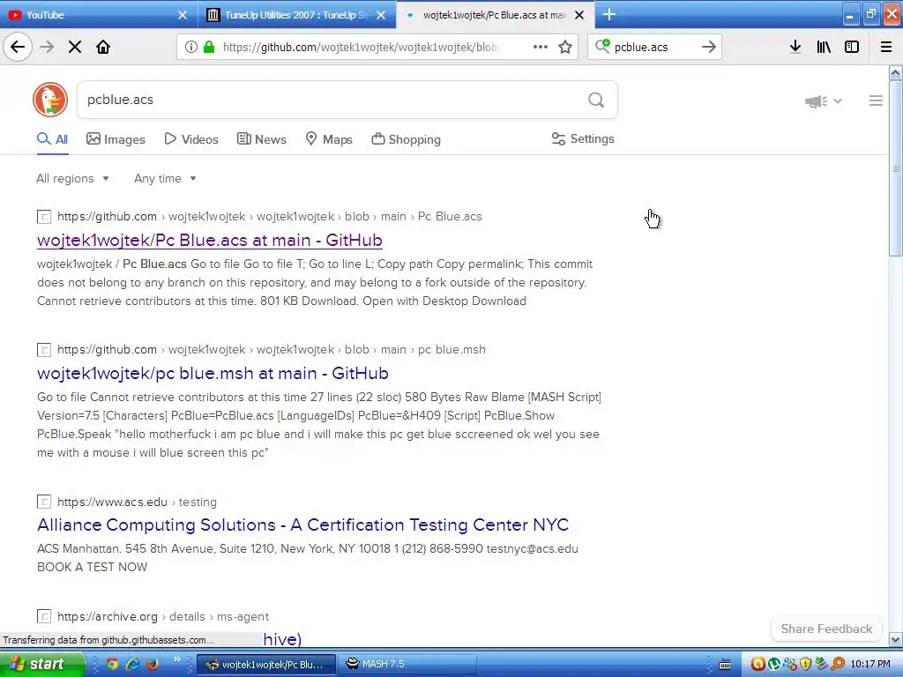
Task: Click the archive.org ms-agent result URL
Action: 163,616
